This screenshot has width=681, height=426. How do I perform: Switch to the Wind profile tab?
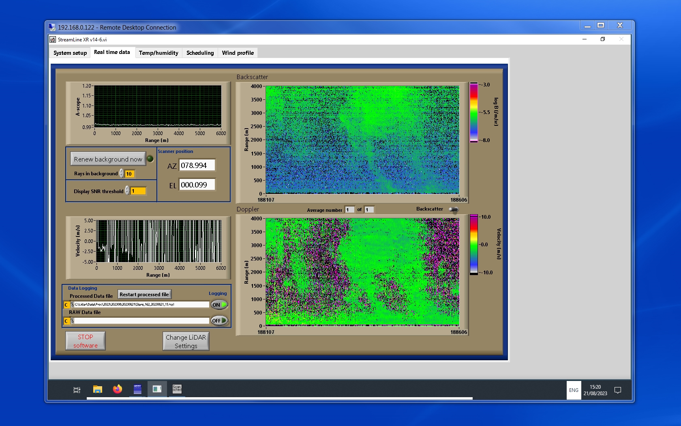(x=238, y=53)
